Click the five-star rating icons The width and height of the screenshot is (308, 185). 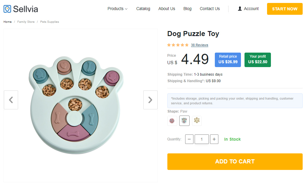[178, 45]
